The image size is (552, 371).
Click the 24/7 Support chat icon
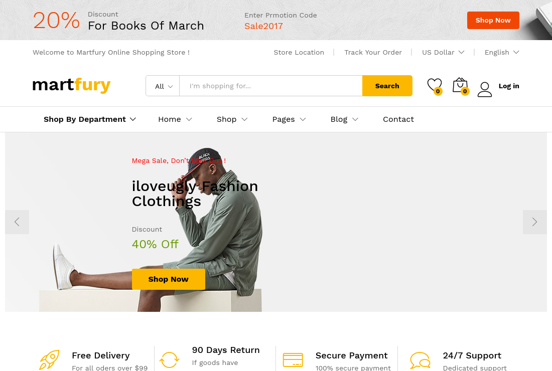[421, 360]
